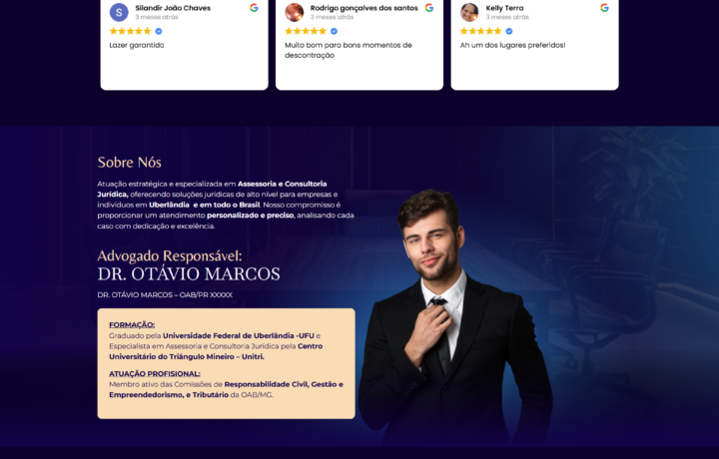Click five-star rating on Silandir's review
The image size is (719, 459).
pos(130,31)
